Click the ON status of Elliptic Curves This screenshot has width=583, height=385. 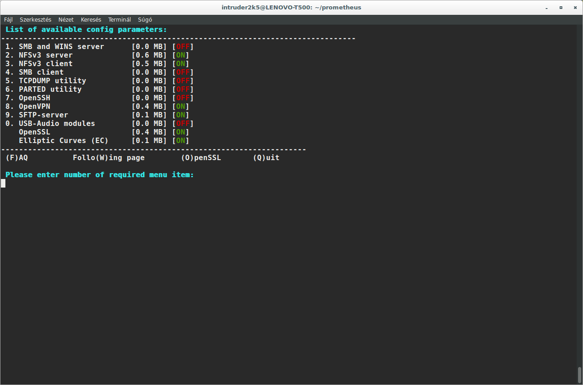(181, 141)
